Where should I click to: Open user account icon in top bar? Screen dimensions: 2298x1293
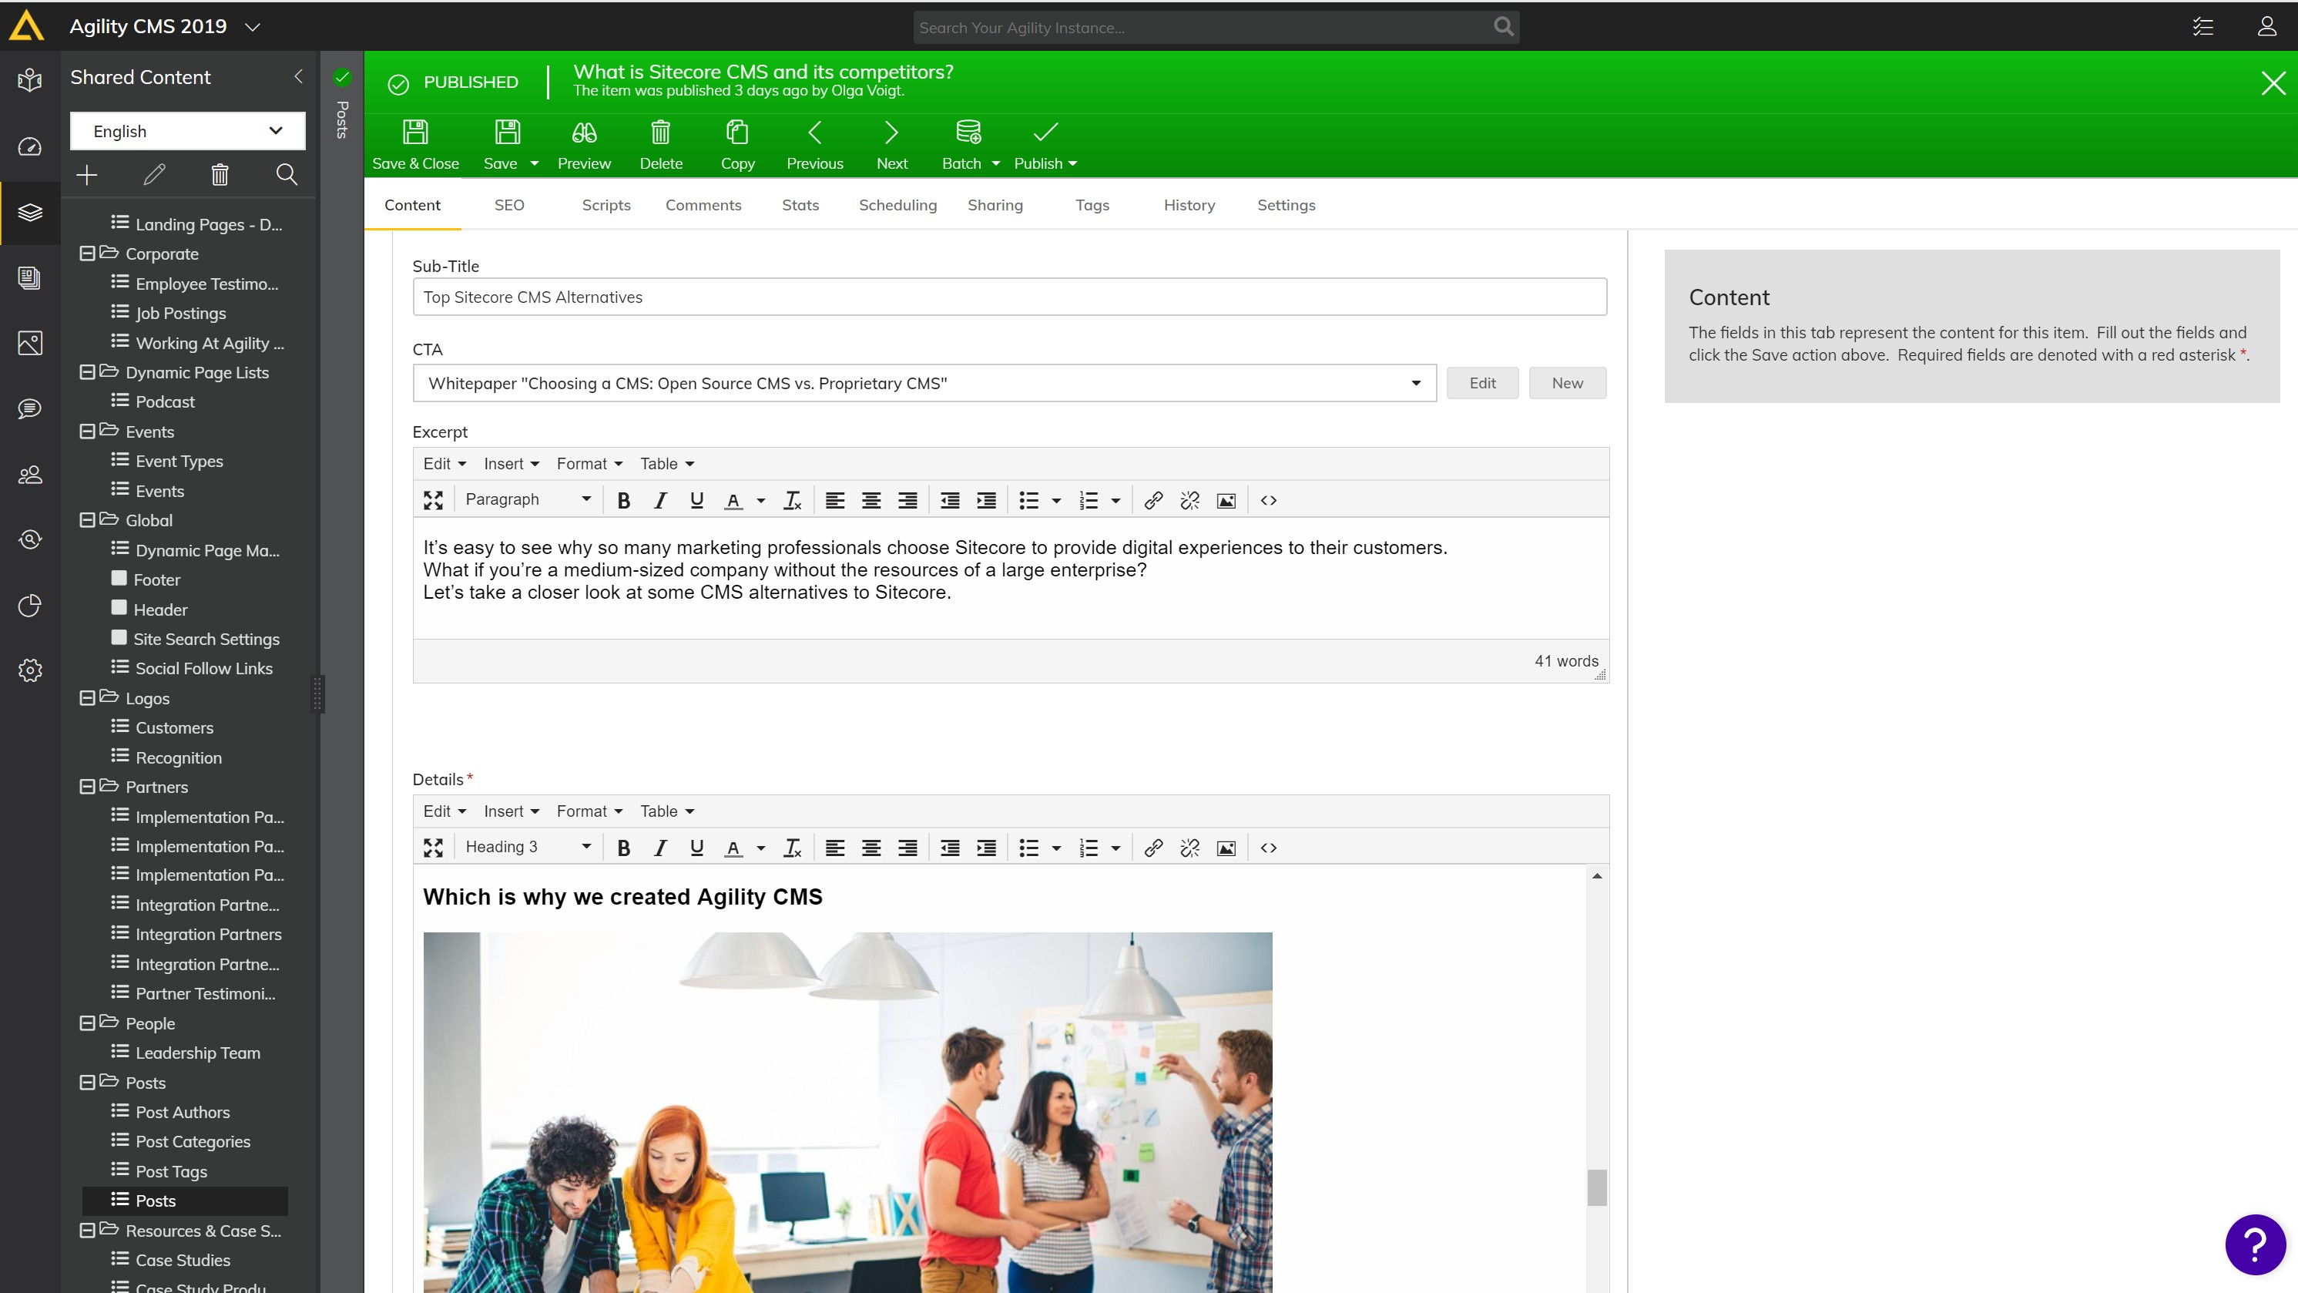[x=2266, y=27]
